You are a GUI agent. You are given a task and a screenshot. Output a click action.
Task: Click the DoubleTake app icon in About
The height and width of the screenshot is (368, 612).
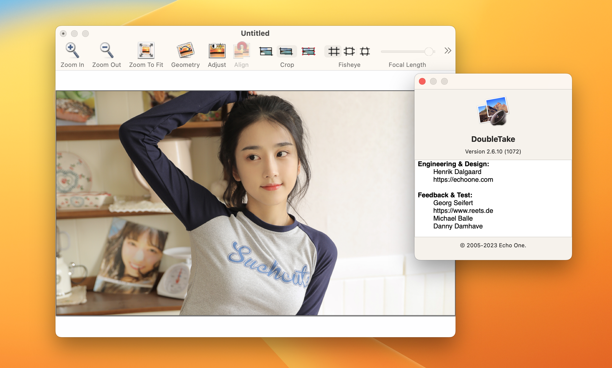tap(493, 111)
